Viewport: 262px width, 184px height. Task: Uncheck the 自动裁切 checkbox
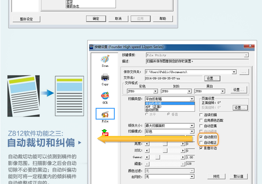[x=201, y=137]
